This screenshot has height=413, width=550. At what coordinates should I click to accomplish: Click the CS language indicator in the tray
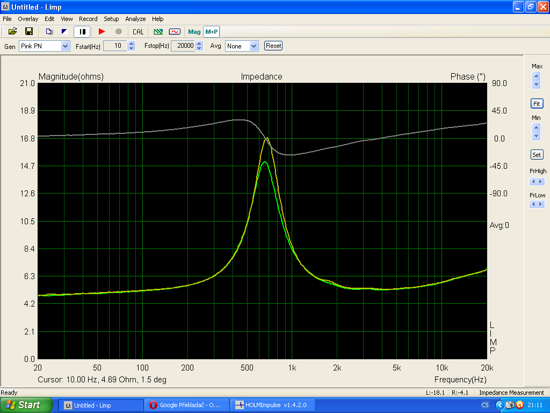(485, 405)
